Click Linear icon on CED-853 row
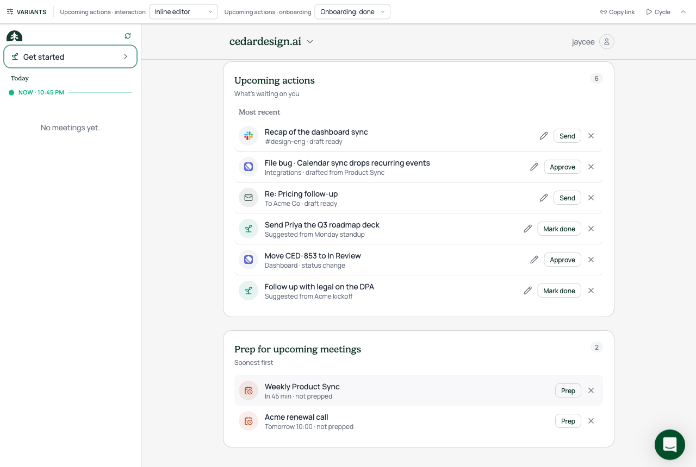The width and height of the screenshot is (696, 467). pos(248,260)
